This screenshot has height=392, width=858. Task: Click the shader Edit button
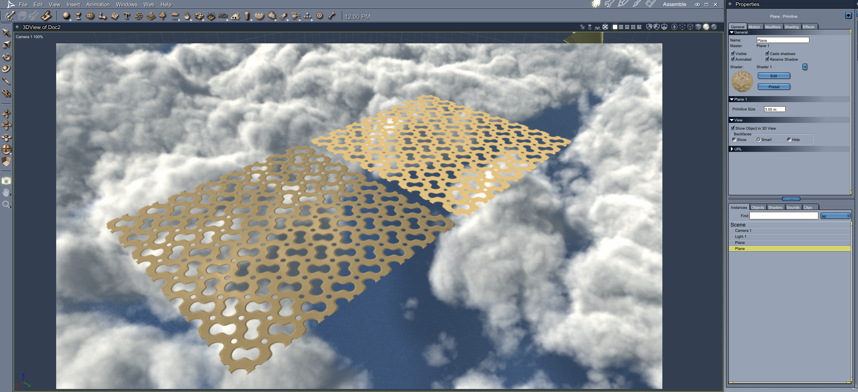pyautogui.click(x=774, y=76)
